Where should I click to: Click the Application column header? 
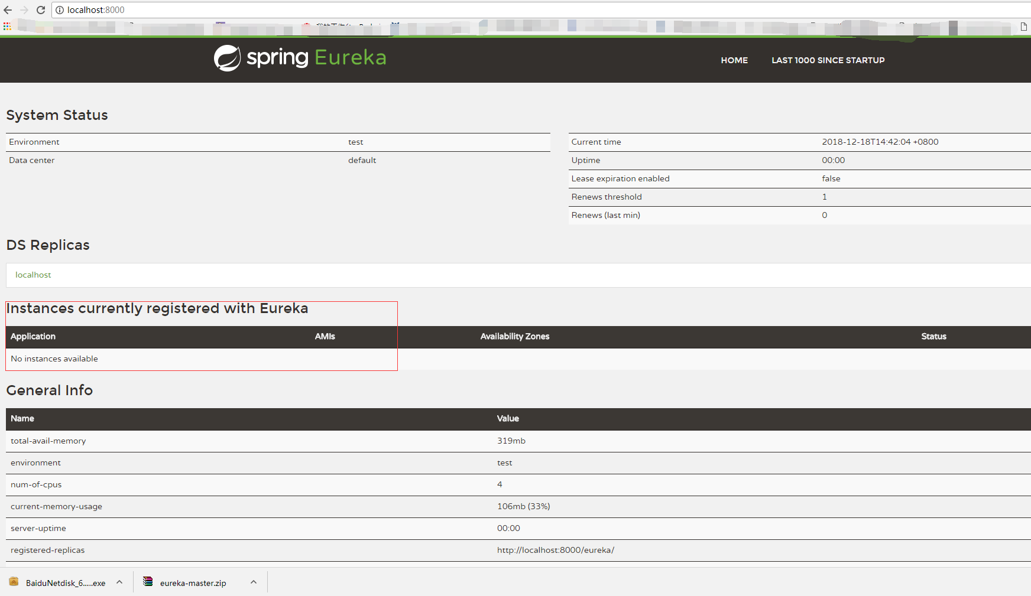(x=33, y=336)
